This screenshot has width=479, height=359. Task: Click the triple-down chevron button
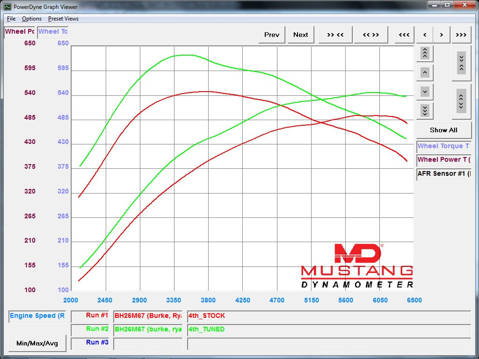point(425,111)
